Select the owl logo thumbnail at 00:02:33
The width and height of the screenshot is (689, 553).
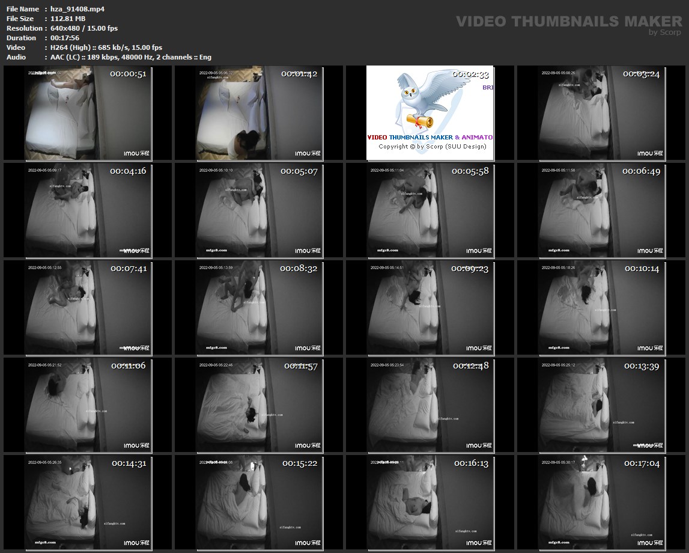point(430,113)
